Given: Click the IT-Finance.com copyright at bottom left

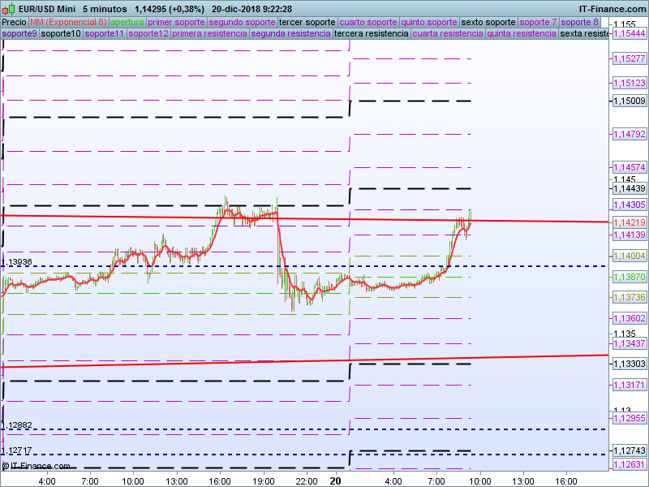Looking at the screenshot, I should click(36, 466).
